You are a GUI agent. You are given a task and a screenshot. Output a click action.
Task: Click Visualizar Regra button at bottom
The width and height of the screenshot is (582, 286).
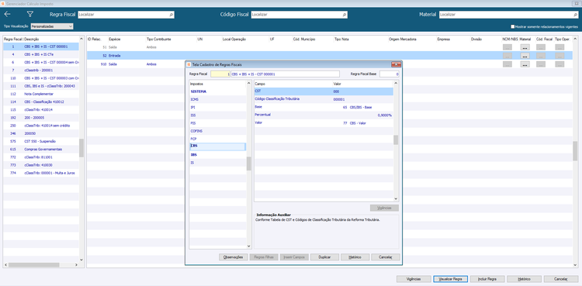[x=450, y=279]
